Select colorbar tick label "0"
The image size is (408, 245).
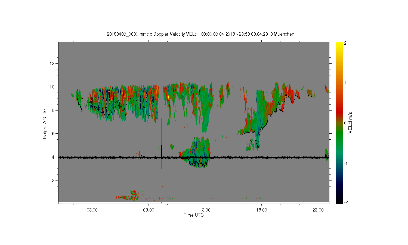[x=345, y=123]
